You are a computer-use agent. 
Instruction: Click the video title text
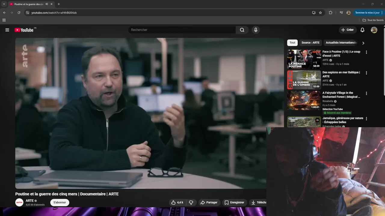click(67, 194)
